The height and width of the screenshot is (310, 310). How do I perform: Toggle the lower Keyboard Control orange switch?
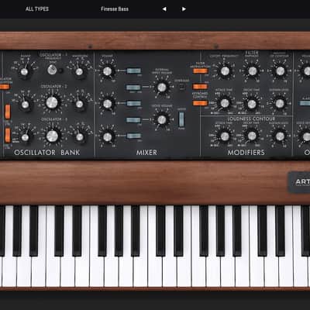200,103
